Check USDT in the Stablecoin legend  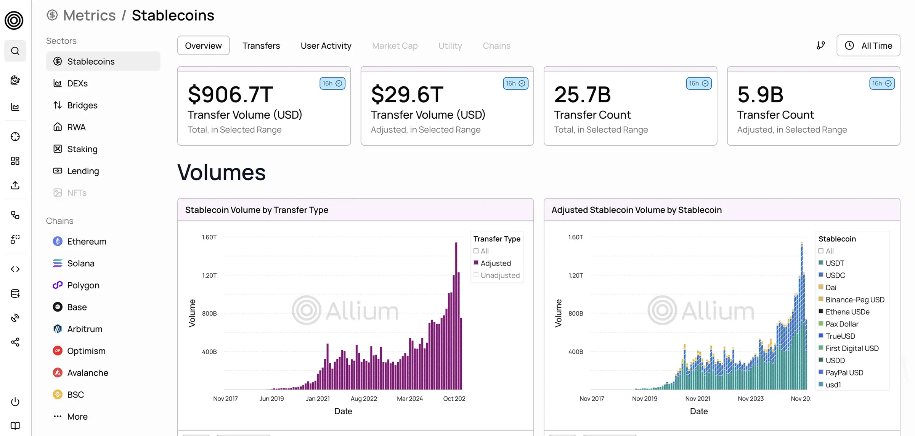(820, 263)
